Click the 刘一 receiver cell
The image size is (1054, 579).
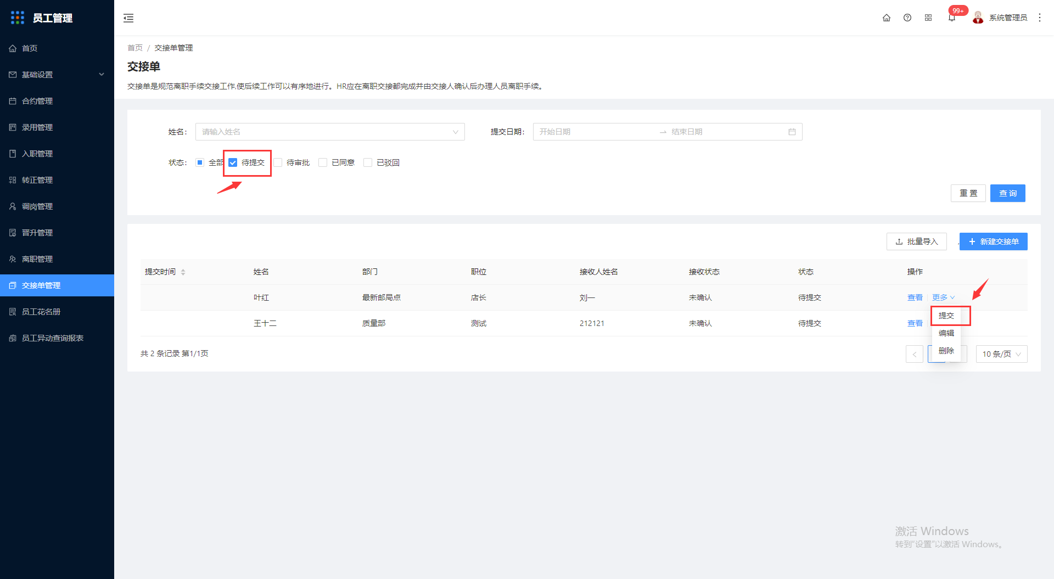click(587, 297)
